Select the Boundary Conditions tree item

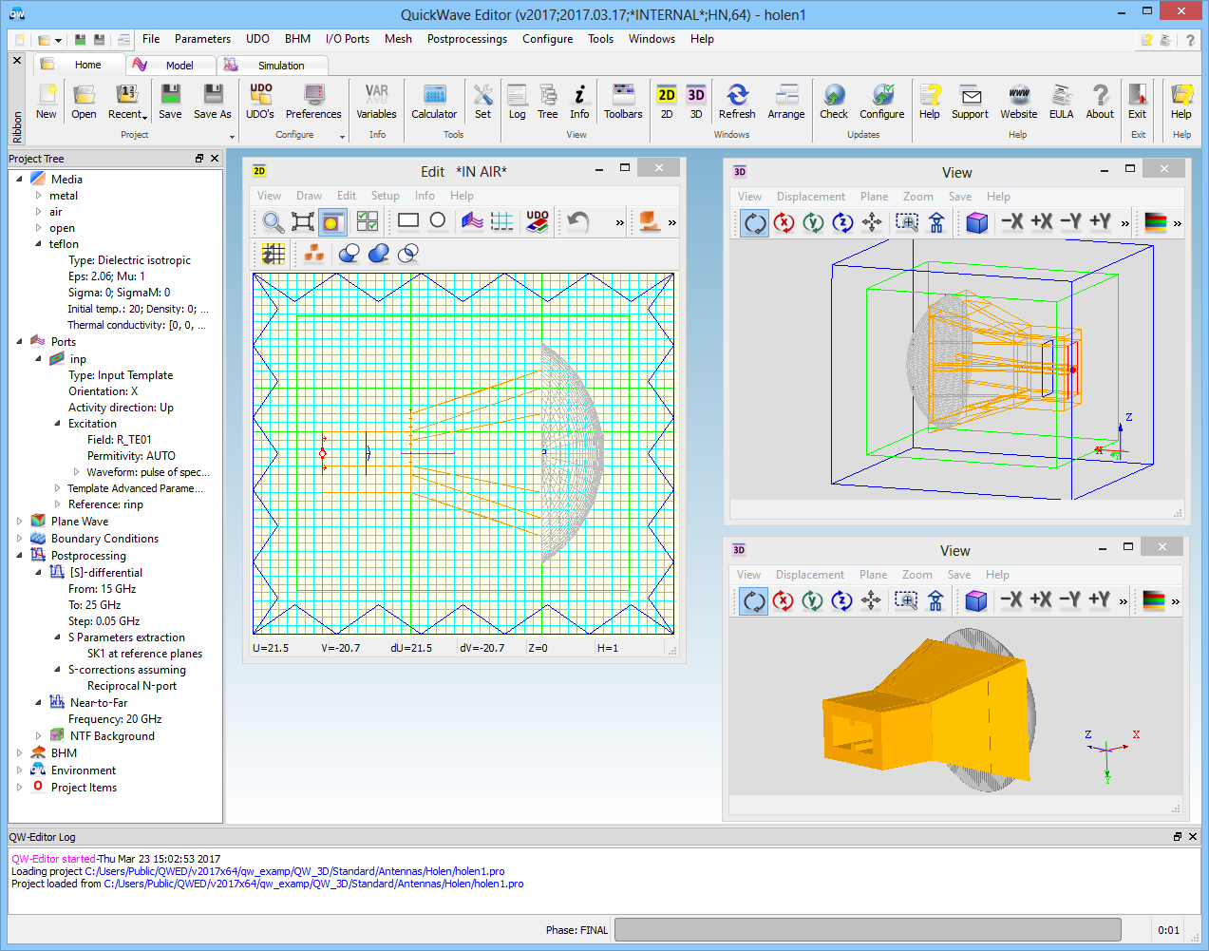coord(104,539)
